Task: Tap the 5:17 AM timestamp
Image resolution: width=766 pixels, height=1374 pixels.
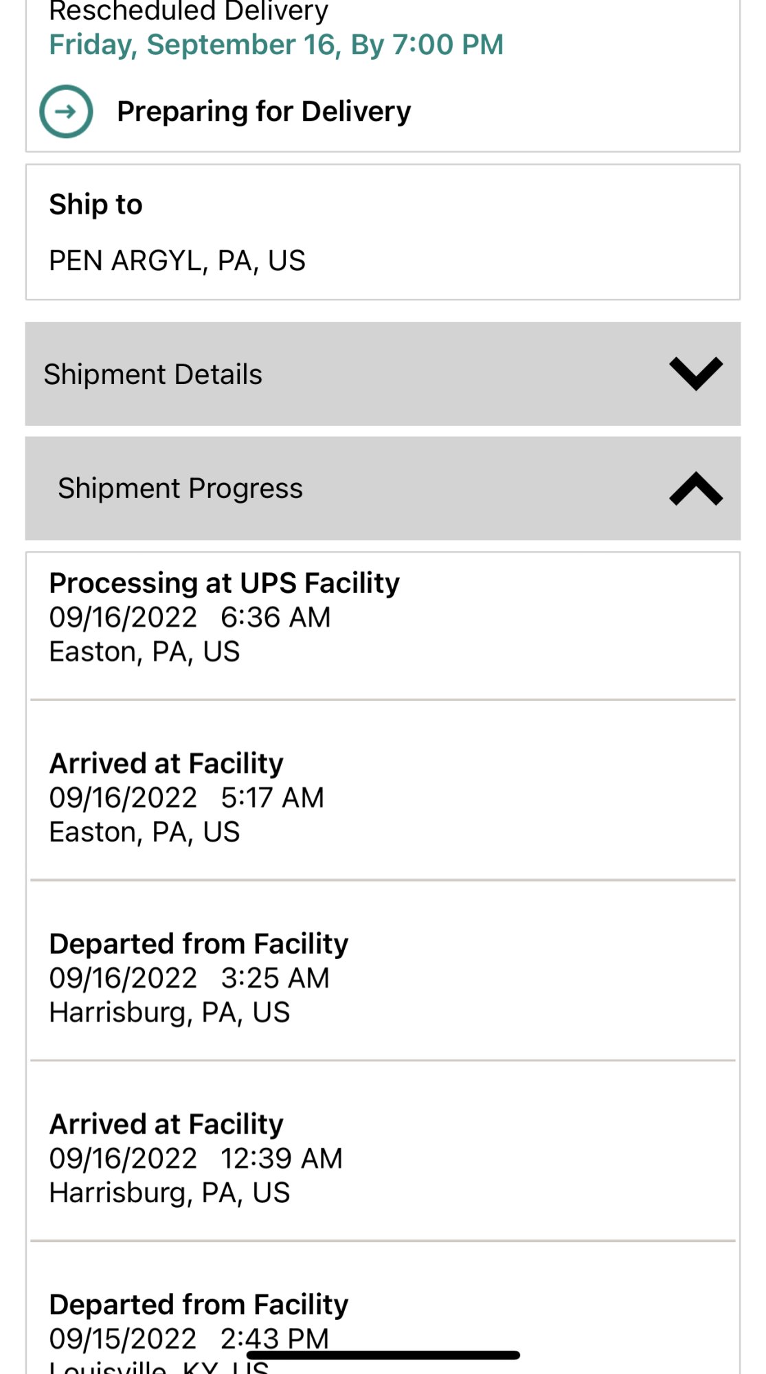Action: tap(272, 798)
